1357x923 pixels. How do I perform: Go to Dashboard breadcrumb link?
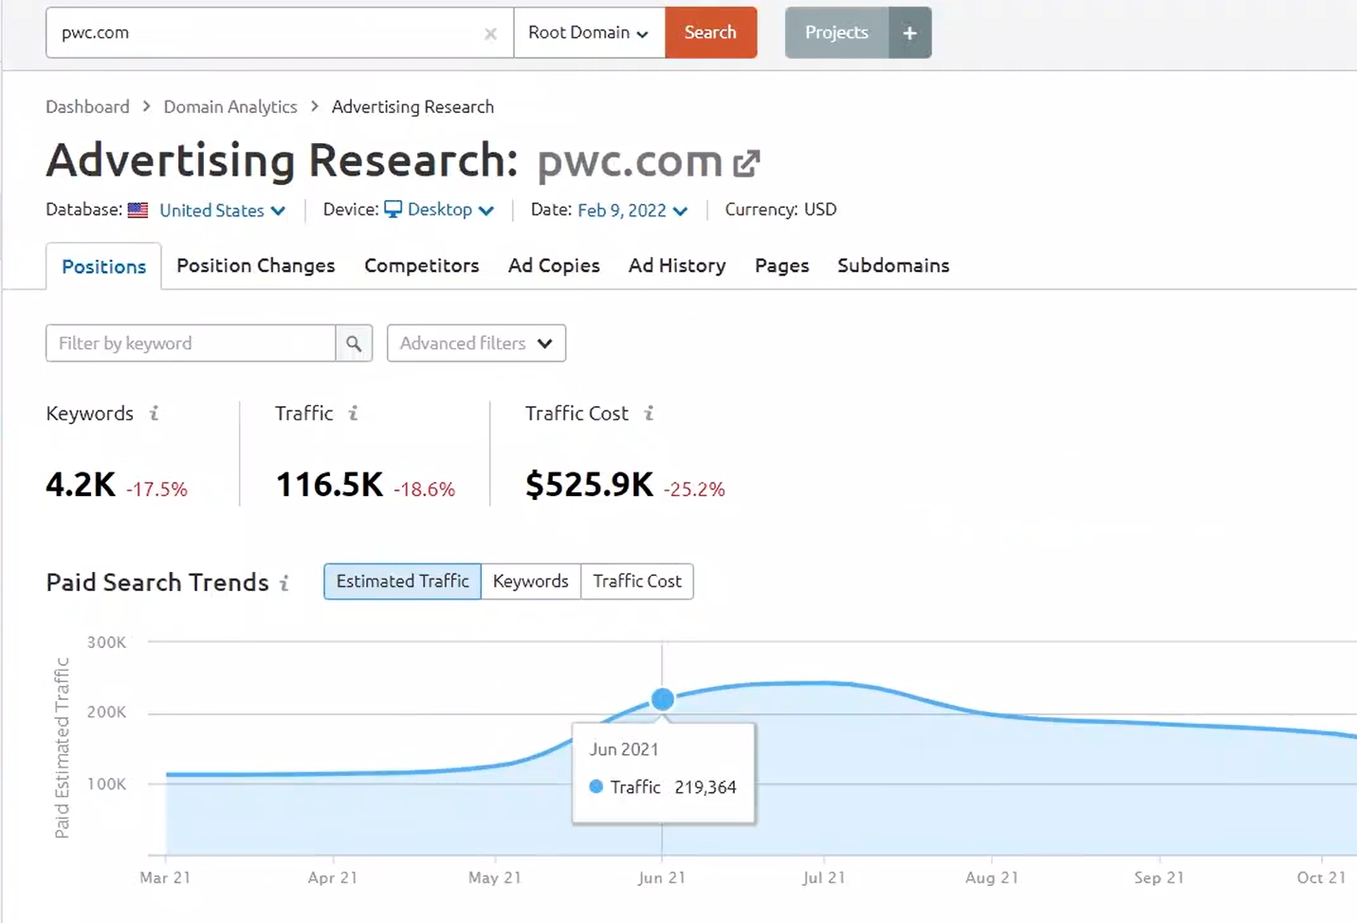click(87, 106)
